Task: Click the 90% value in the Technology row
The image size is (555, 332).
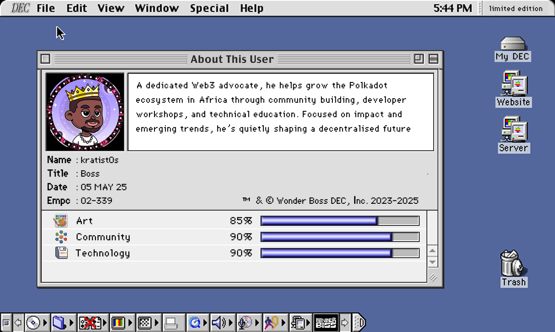Action: pos(241,253)
